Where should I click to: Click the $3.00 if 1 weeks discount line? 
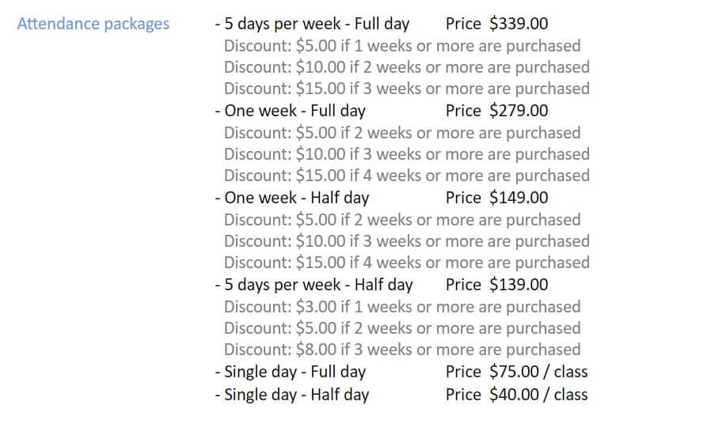tap(402, 307)
